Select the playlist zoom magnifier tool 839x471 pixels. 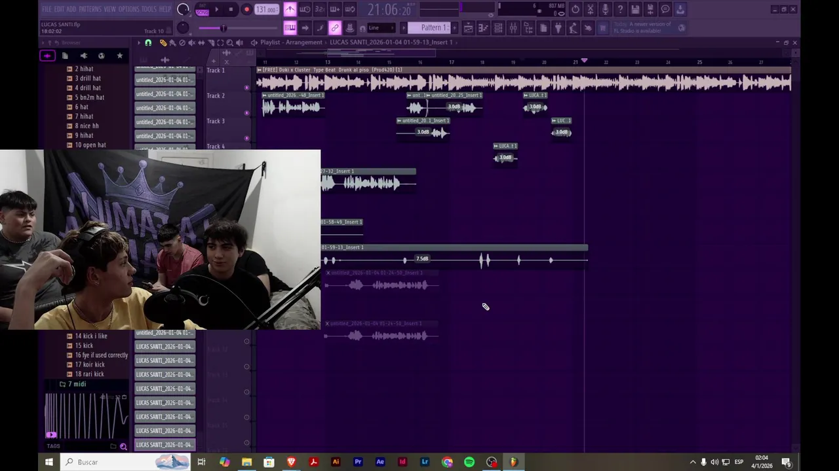[x=229, y=43]
